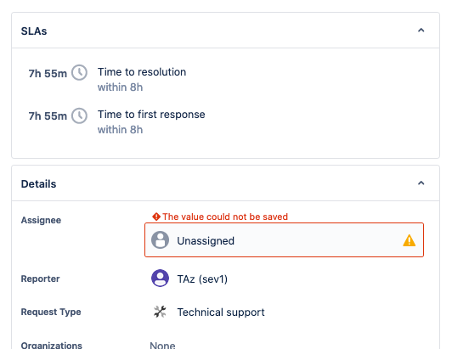Collapse the SLAs panel chevron
The height and width of the screenshot is (349, 452).
pos(421,31)
